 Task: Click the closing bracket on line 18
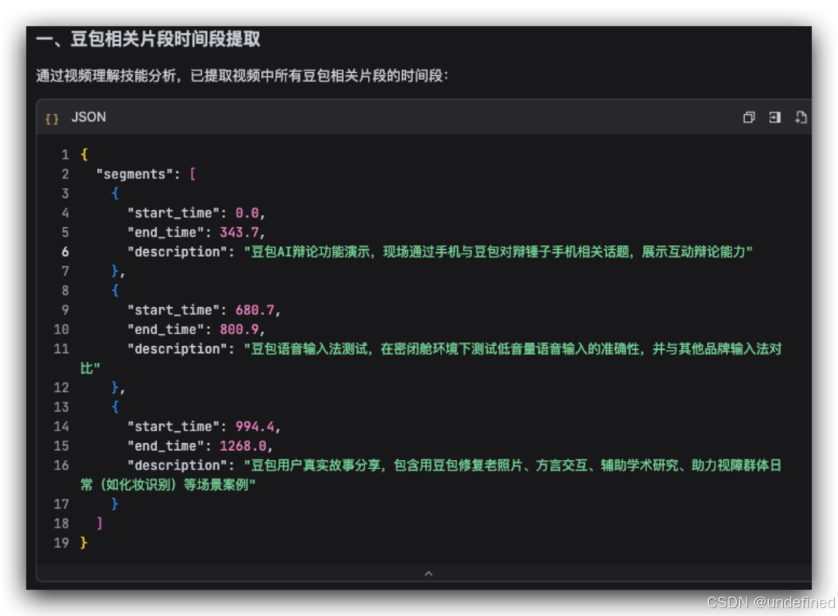99,524
